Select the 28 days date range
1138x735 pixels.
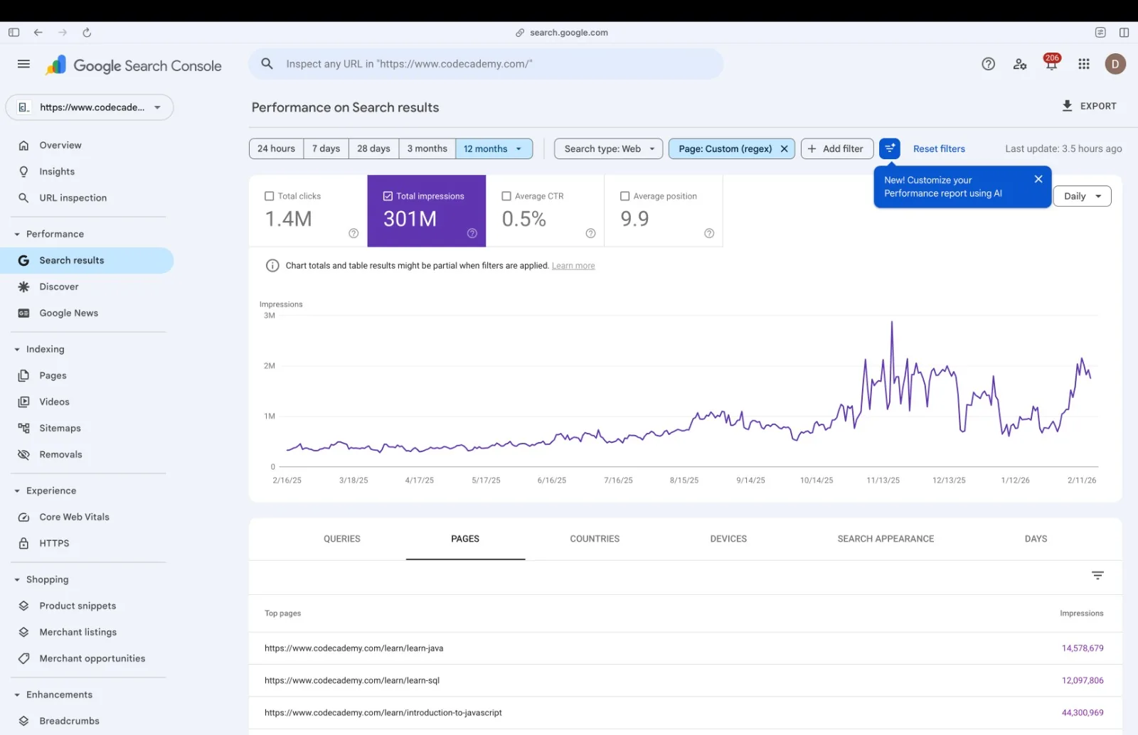pos(373,149)
